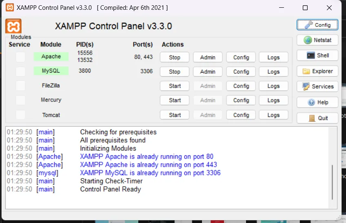346x223 pixels.
Task: Click the large orange XAMPP logo
Action: click(x=13, y=26)
